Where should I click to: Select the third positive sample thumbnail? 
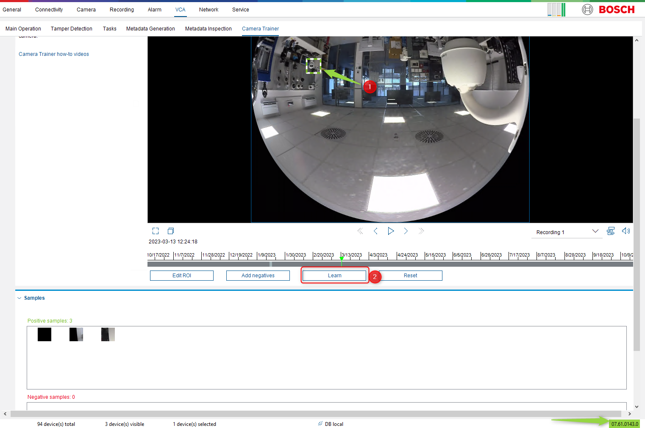click(108, 334)
